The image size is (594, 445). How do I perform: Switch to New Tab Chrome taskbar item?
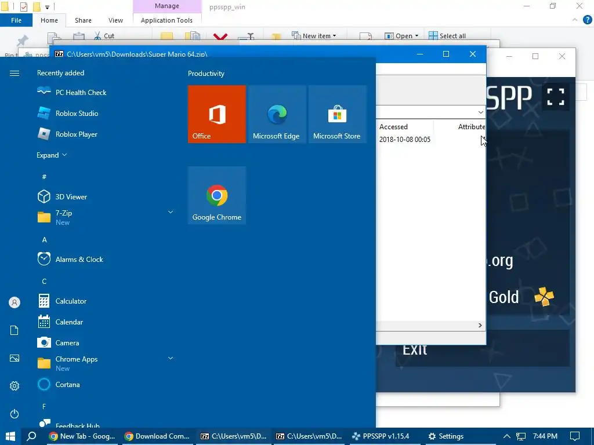tap(82, 436)
